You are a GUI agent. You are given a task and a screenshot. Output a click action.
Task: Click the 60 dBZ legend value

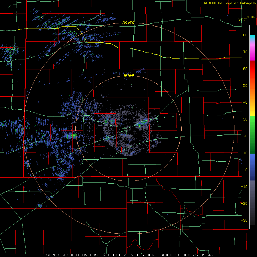click(245, 69)
